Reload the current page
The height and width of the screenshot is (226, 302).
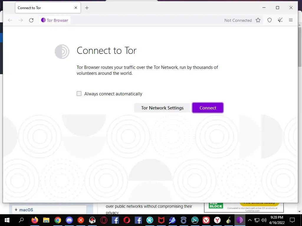31,20
